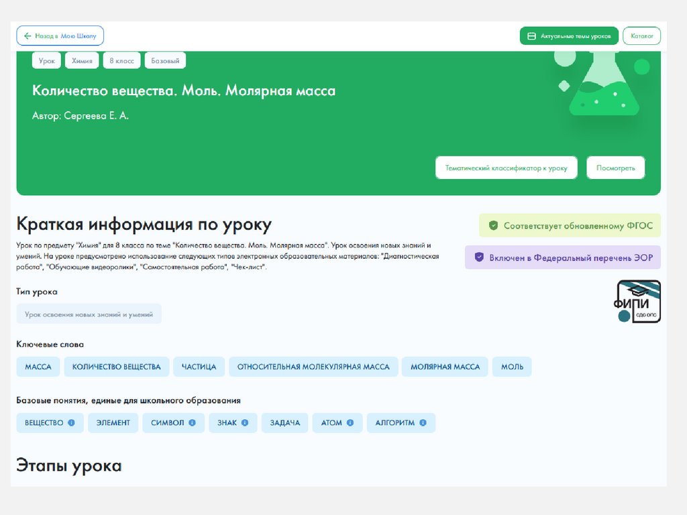The height and width of the screenshot is (515, 687).
Task: Click the title 'Количество вещества. Моль. Молярная масса'
Action: (x=184, y=91)
